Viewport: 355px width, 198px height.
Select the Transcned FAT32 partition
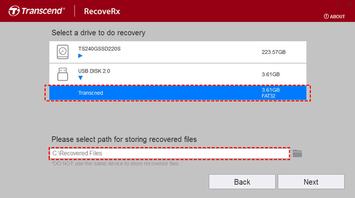tap(178, 93)
